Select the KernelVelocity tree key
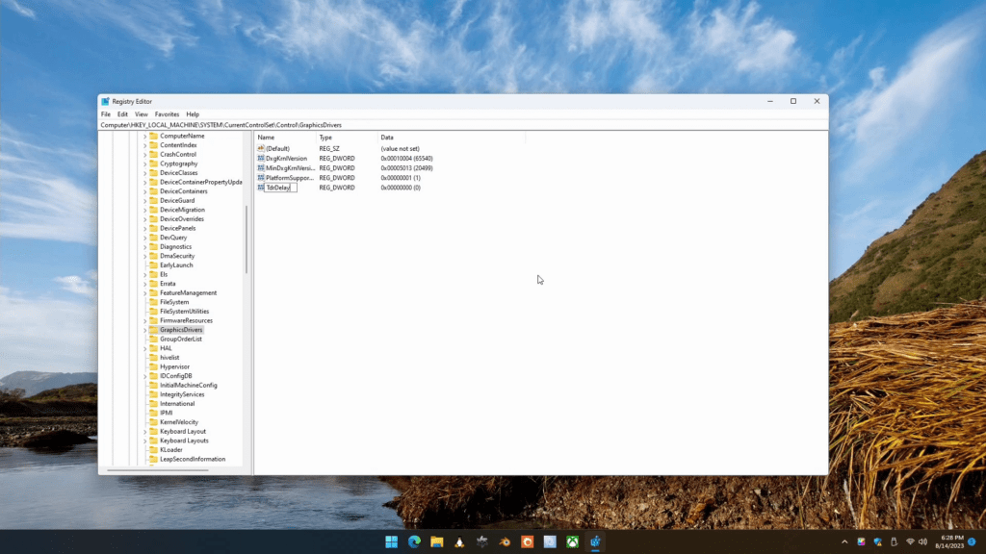This screenshot has height=554, width=986. (178, 422)
